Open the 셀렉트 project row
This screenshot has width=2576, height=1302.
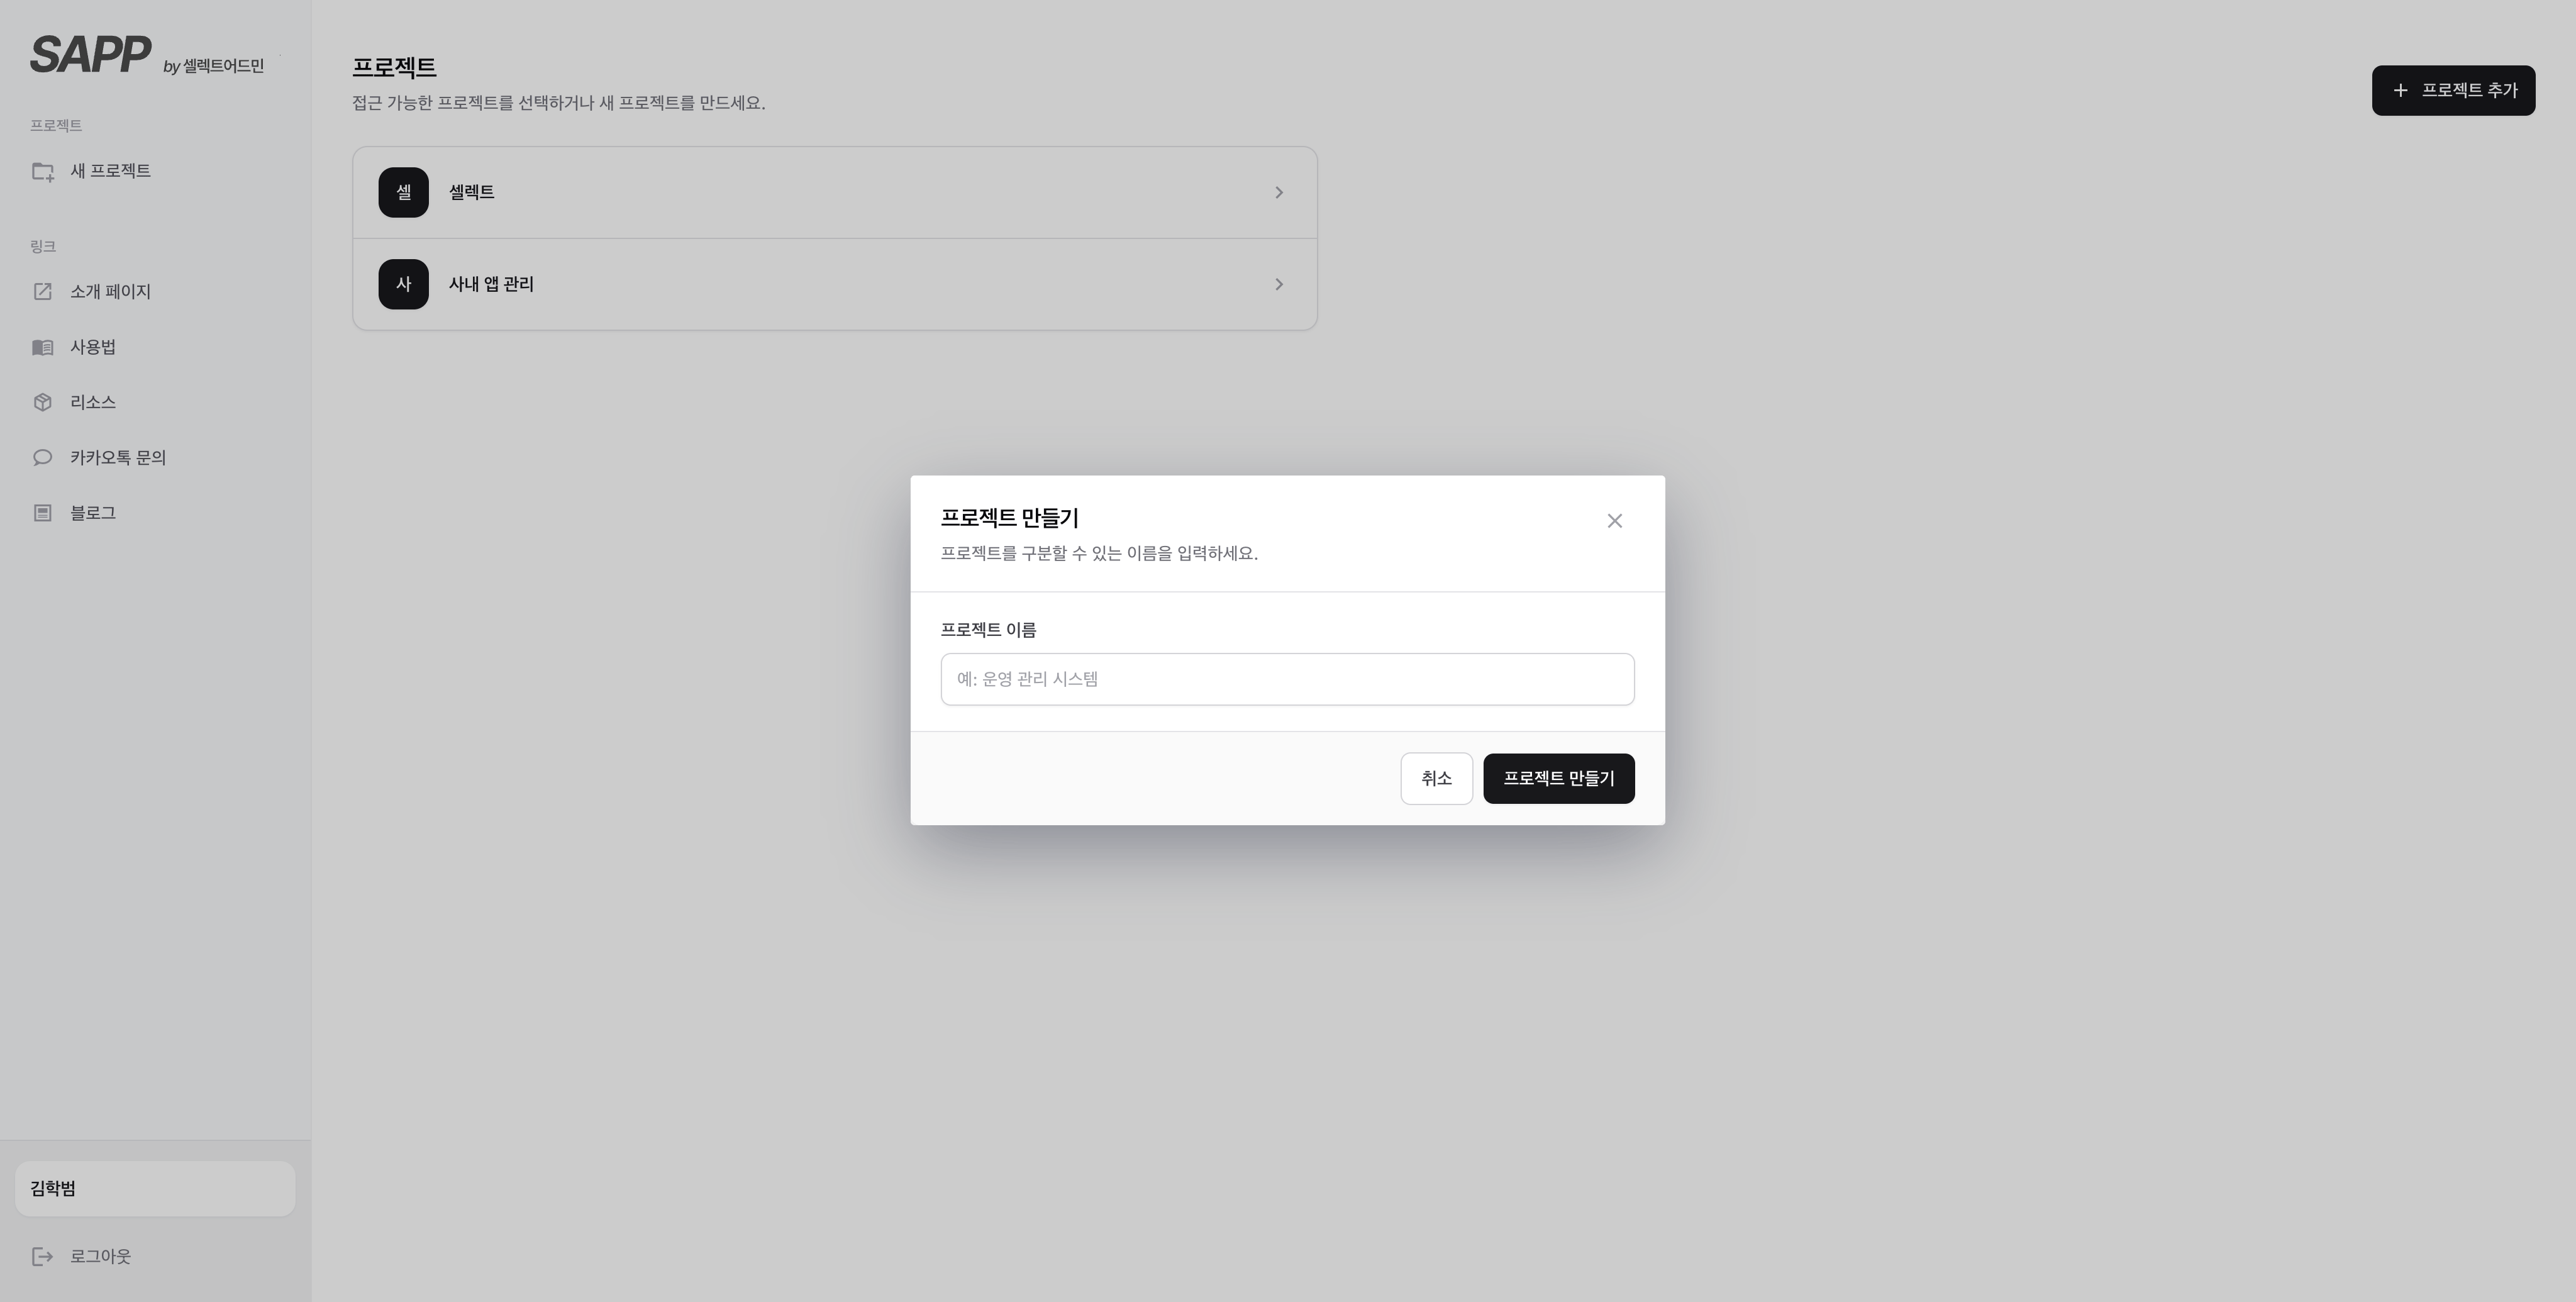coord(834,192)
